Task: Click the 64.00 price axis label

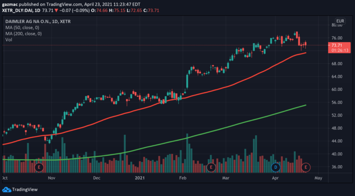Action: pyautogui.click(x=337, y=76)
